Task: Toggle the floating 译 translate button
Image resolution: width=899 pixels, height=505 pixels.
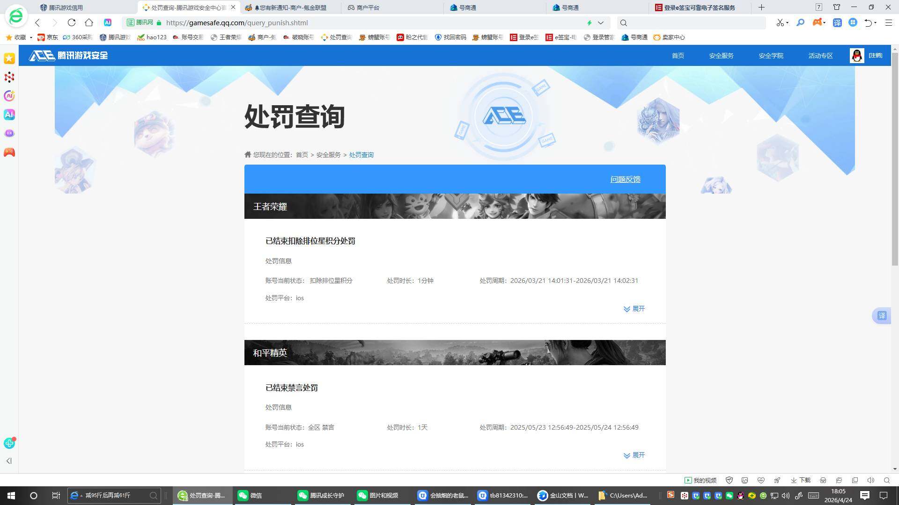Action: point(882,316)
